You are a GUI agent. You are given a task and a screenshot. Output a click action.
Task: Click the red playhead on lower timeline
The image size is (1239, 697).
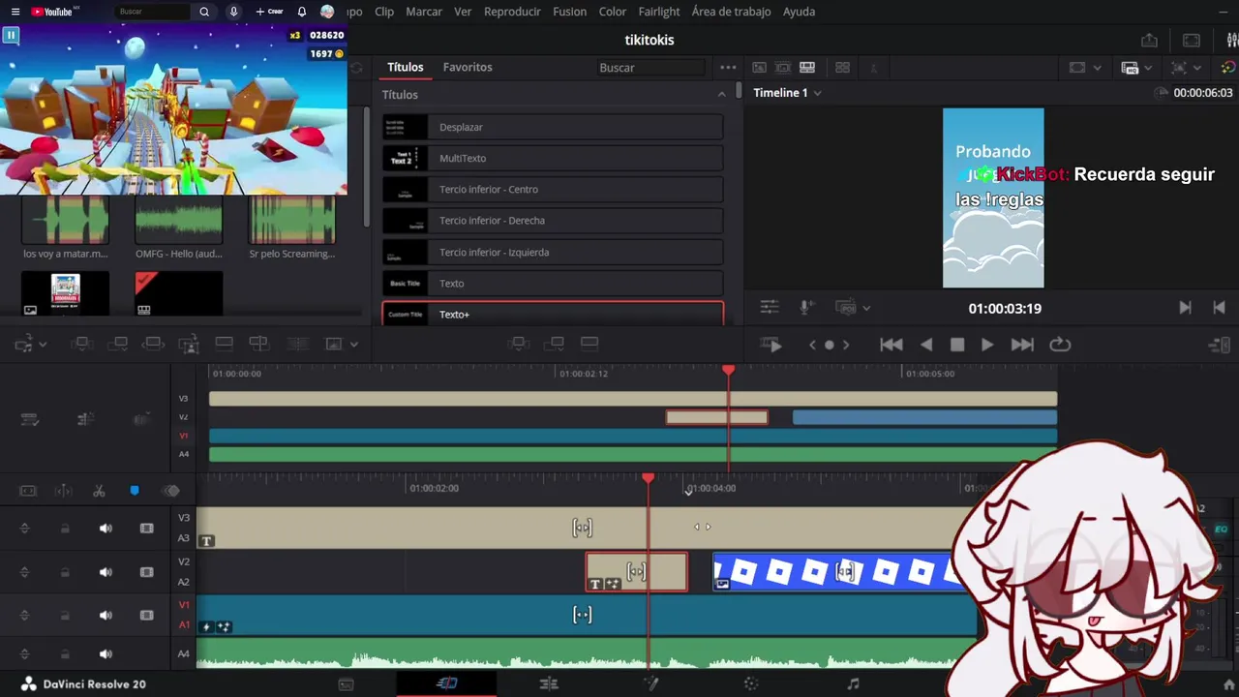(x=649, y=478)
